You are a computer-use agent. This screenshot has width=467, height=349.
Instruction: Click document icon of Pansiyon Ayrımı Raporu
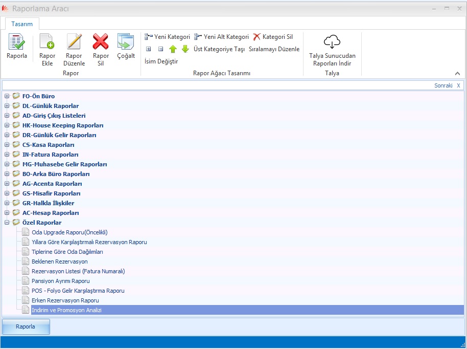[26, 281]
